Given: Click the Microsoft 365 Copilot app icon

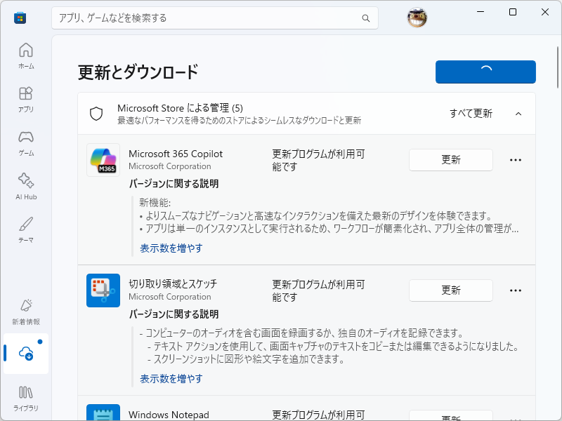Looking at the screenshot, I should [x=103, y=160].
